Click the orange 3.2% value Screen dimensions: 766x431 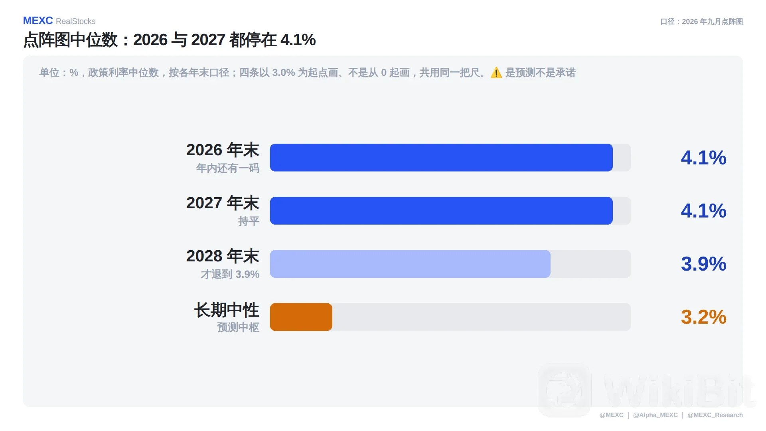point(703,317)
